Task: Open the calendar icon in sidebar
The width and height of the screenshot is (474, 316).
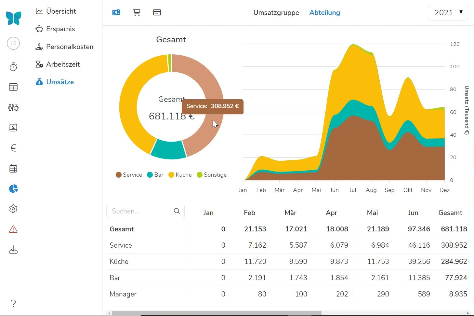Action: click(x=13, y=169)
